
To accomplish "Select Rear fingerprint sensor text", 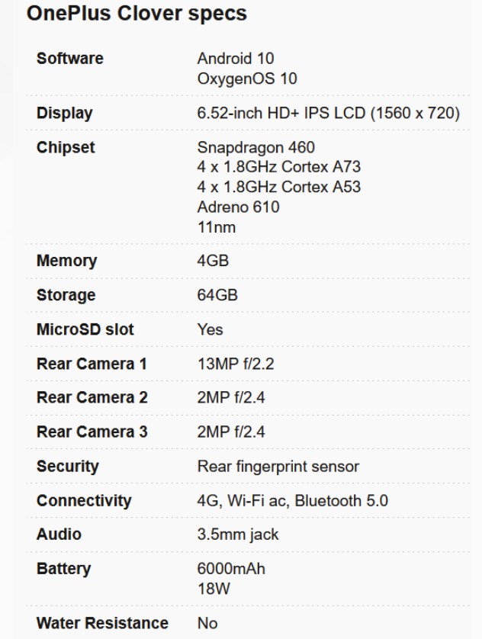I will [278, 467].
